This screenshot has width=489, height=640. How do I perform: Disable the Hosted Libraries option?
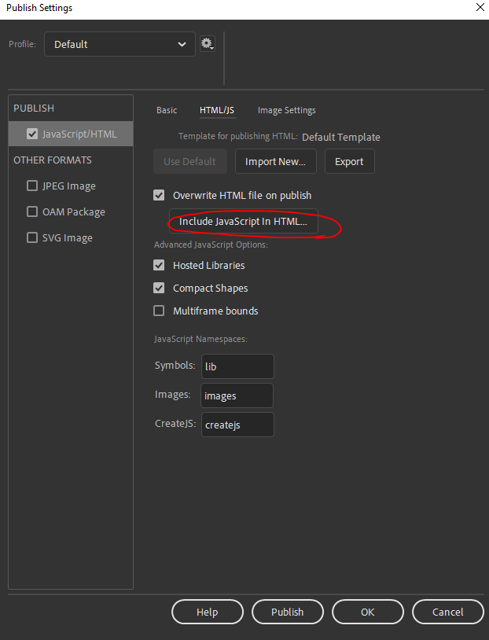[x=159, y=265]
